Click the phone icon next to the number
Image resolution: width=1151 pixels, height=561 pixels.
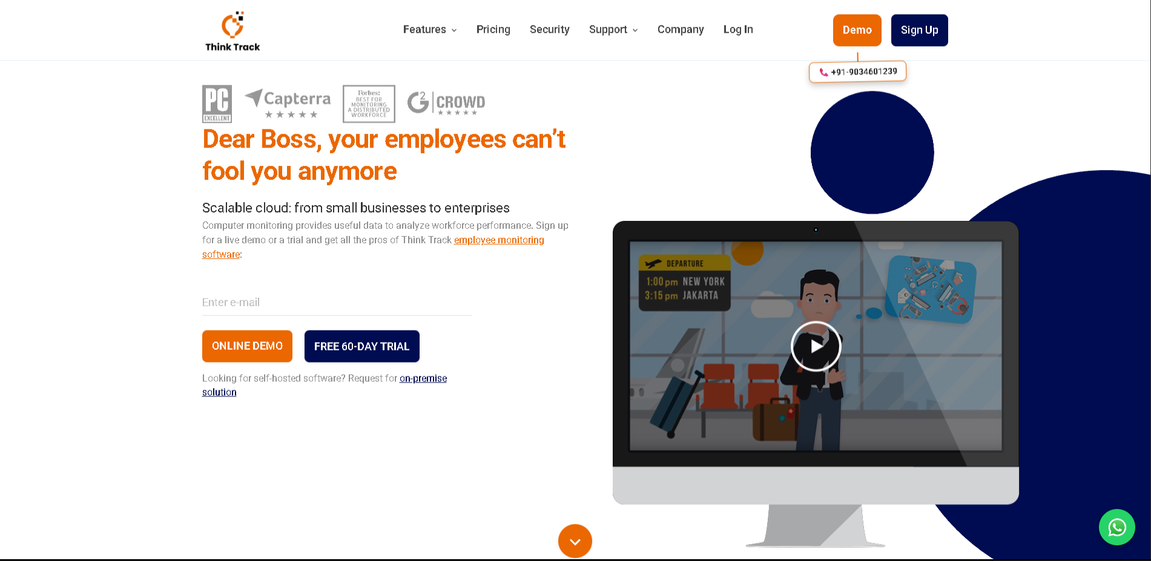pyautogui.click(x=823, y=71)
